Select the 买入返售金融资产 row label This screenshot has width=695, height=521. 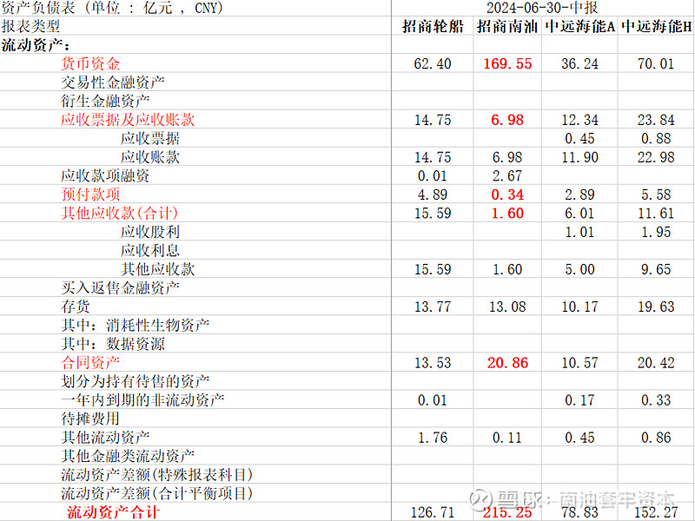pyautogui.click(x=120, y=288)
